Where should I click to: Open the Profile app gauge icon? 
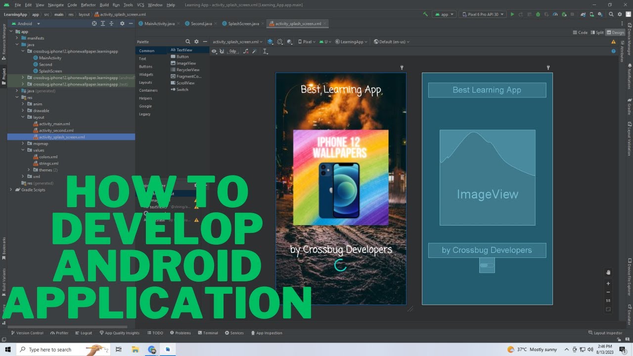555,14
